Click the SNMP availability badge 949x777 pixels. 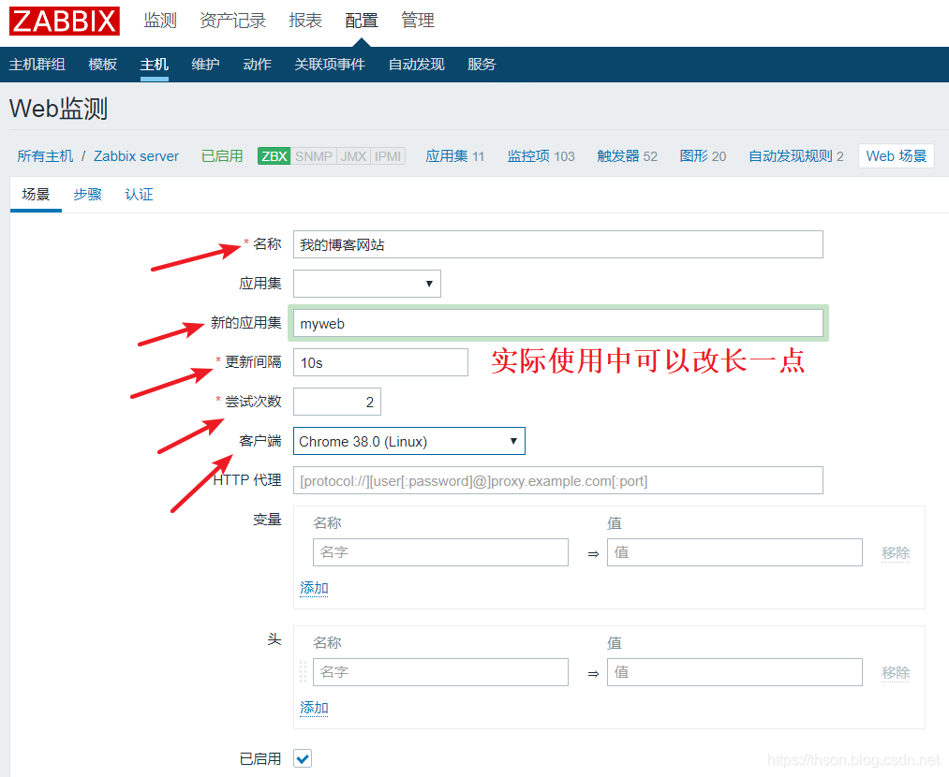pyautogui.click(x=313, y=156)
